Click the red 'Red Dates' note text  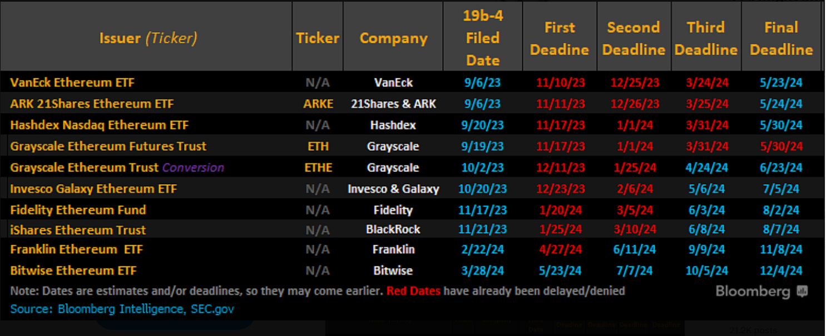(x=413, y=291)
